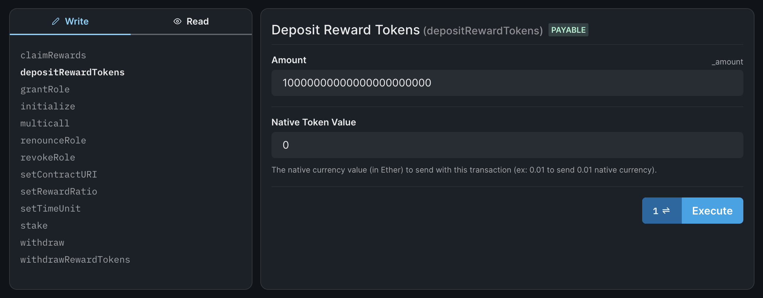Switch to the Write tab
The width and height of the screenshot is (763, 298).
tap(77, 21)
